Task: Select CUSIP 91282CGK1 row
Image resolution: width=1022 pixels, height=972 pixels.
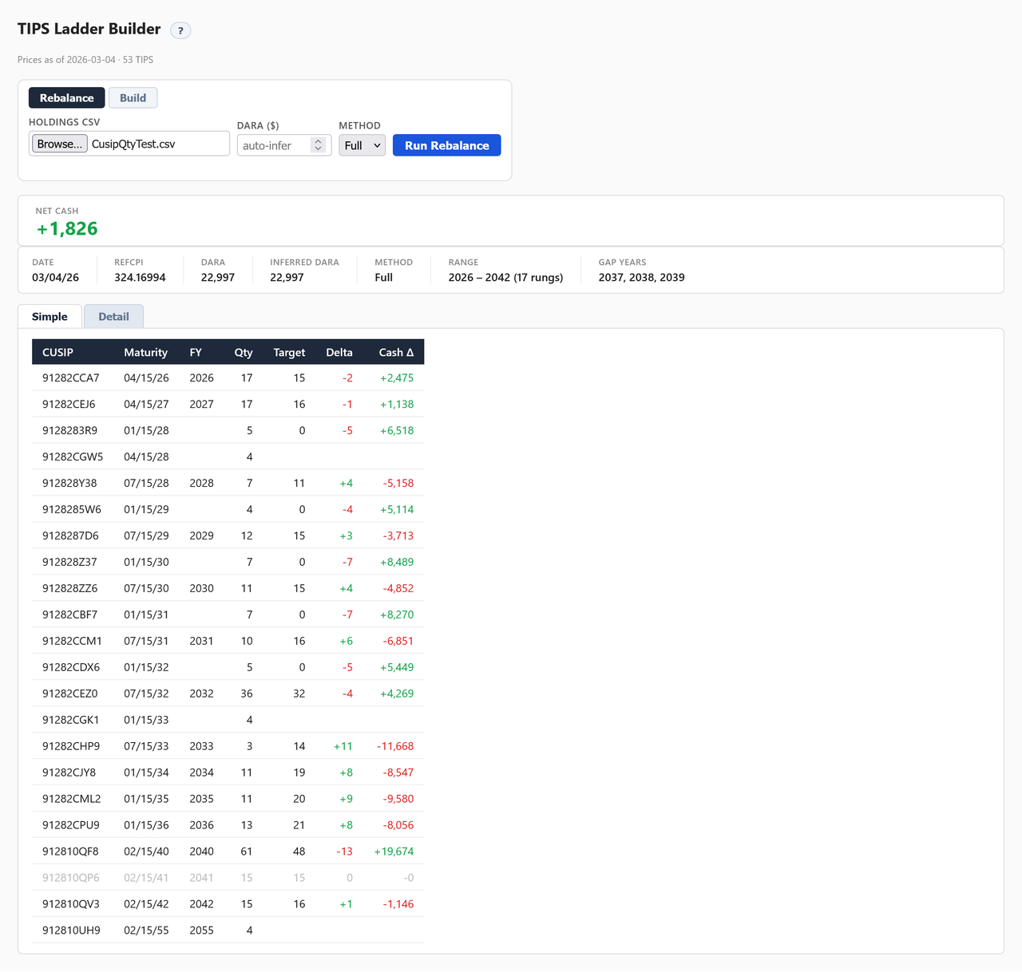Action: point(228,721)
